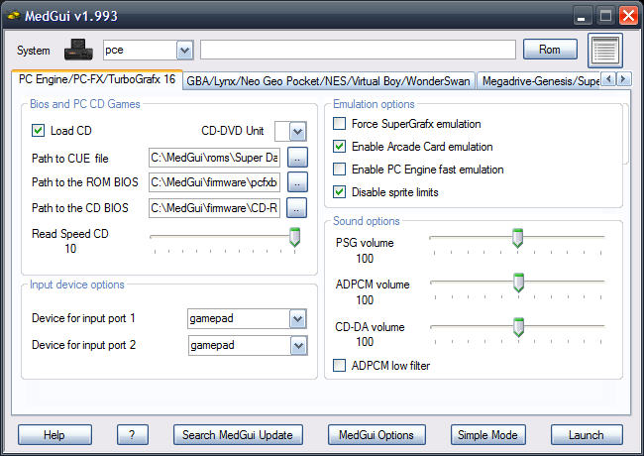
Task: Switch to the GBA/Lynx/Neo Geo Pocket tab
Action: point(329,80)
